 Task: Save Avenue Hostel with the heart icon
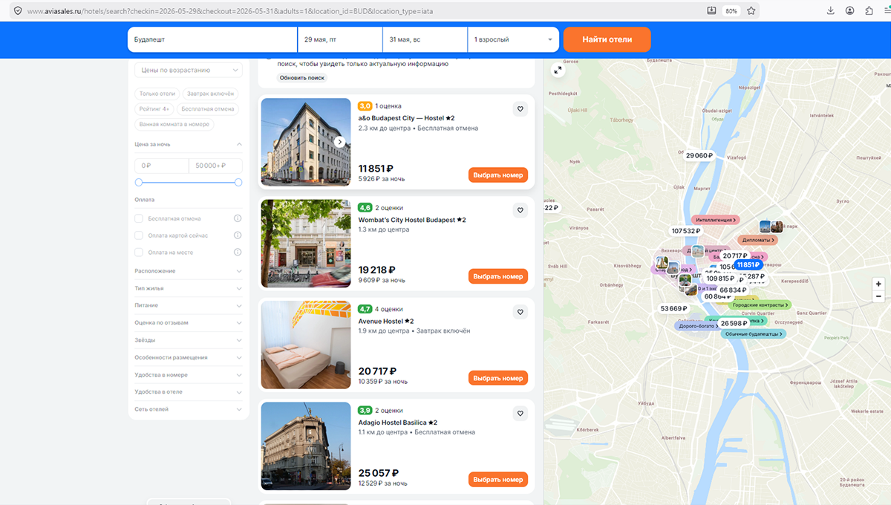coord(520,312)
